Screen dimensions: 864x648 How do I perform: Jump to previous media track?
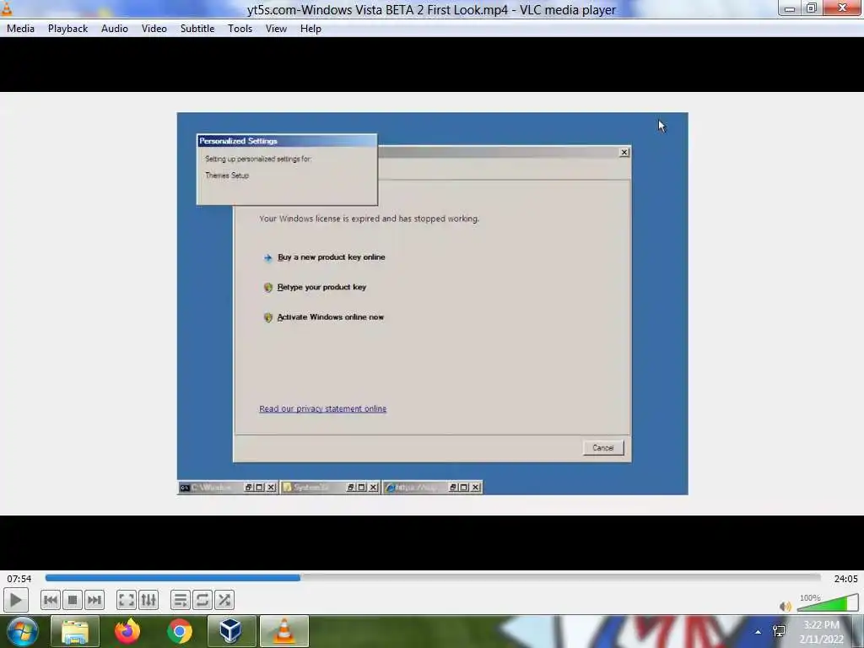pyautogui.click(x=50, y=600)
